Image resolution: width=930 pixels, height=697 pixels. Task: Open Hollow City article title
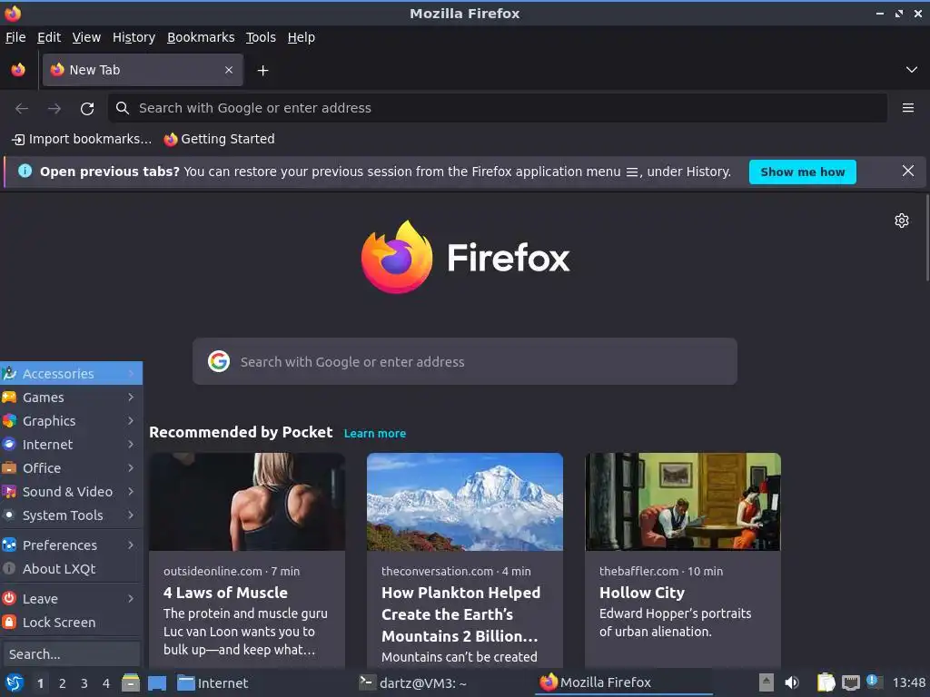(x=642, y=593)
